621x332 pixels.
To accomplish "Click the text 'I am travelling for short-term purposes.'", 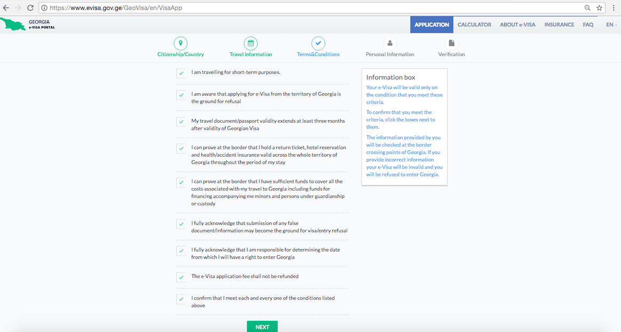I will pos(236,72).
